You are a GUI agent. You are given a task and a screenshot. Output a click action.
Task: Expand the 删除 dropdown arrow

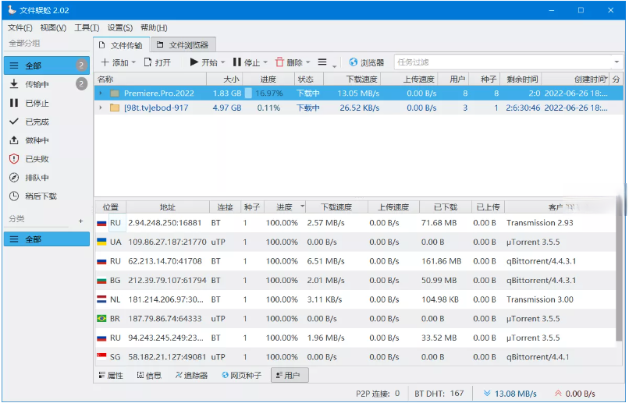pyautogui.click(x=308, y=62)
